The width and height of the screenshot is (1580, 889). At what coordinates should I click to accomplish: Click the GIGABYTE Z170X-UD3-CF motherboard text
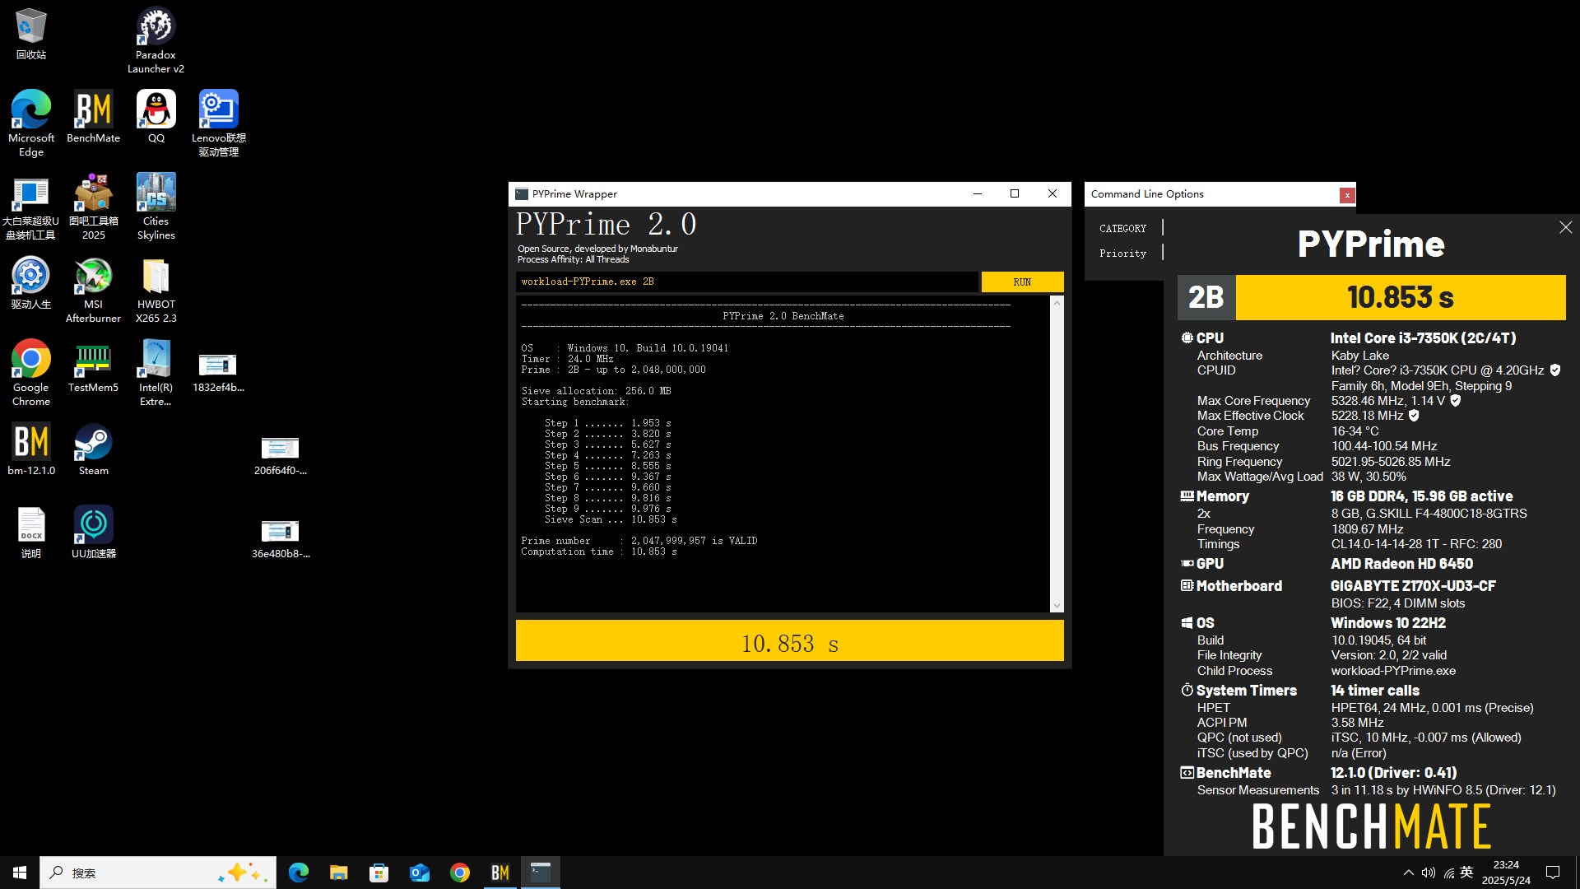click(x=1413, y=586)
